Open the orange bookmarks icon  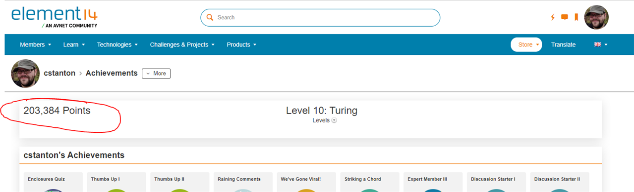pyautogui.click(x=576, y=17)
